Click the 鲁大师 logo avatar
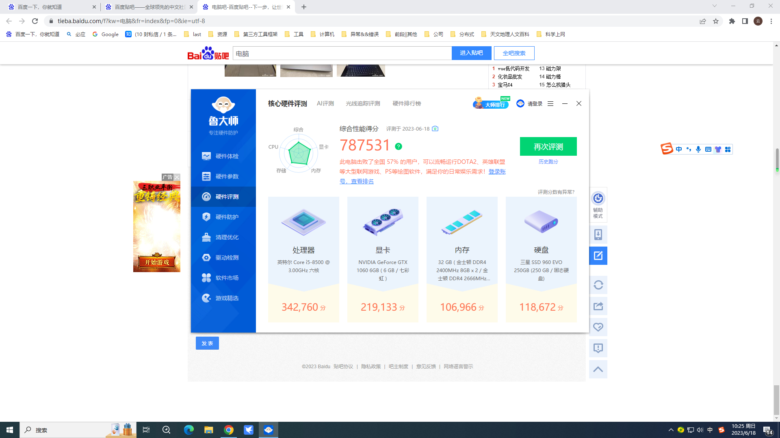 tap(223, 105)
